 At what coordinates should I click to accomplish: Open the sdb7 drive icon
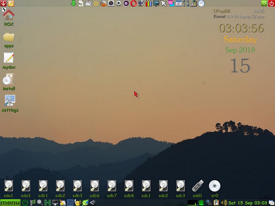(111, 186)
